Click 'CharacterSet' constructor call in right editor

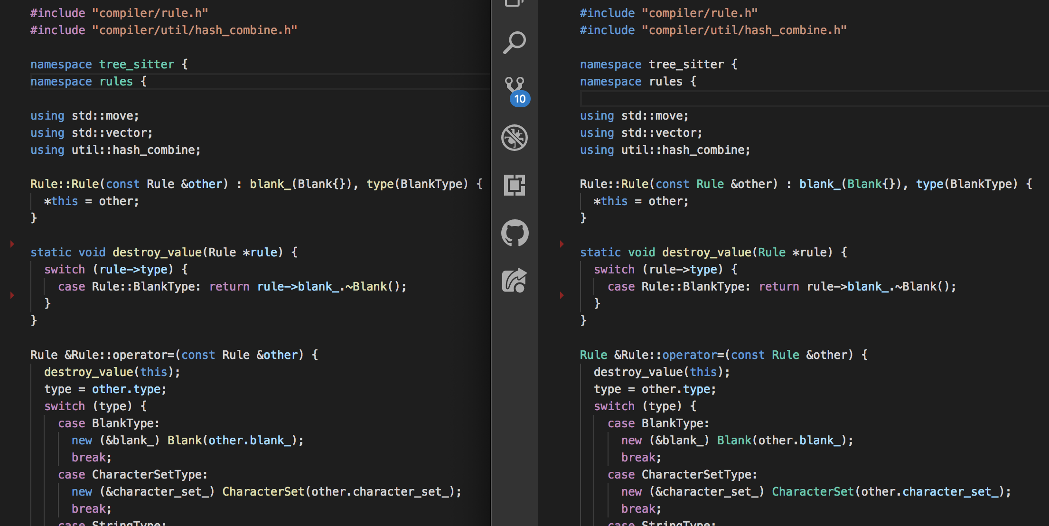(x=813, y=492)
